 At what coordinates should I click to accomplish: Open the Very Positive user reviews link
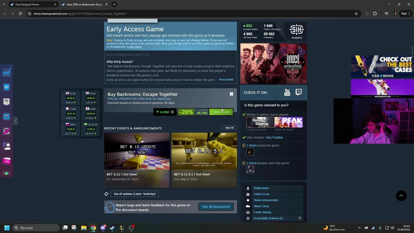[x=274, y=138]
